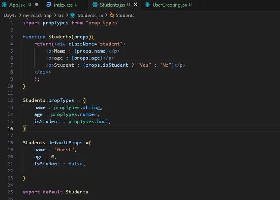Viewport: 280px width, 200px height.
Task: Click className attribute on line 4
Action: click(x=81, y=44)
